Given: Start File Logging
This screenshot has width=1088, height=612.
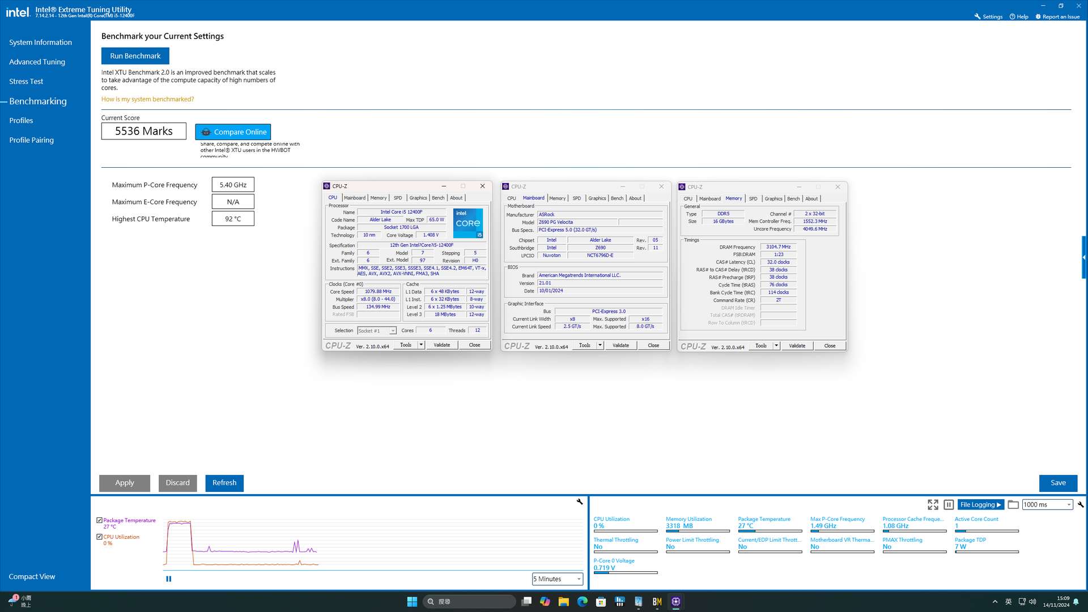Looking at the screenshot, I should [x=981, y=504].
